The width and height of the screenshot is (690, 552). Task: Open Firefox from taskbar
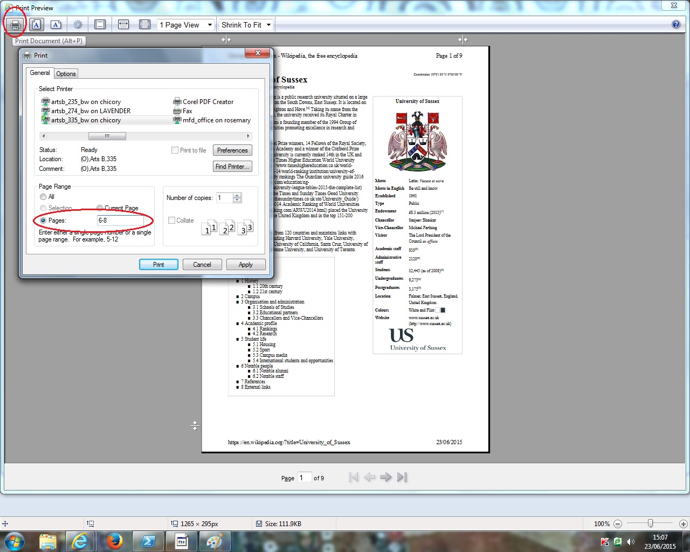point(114,541)
